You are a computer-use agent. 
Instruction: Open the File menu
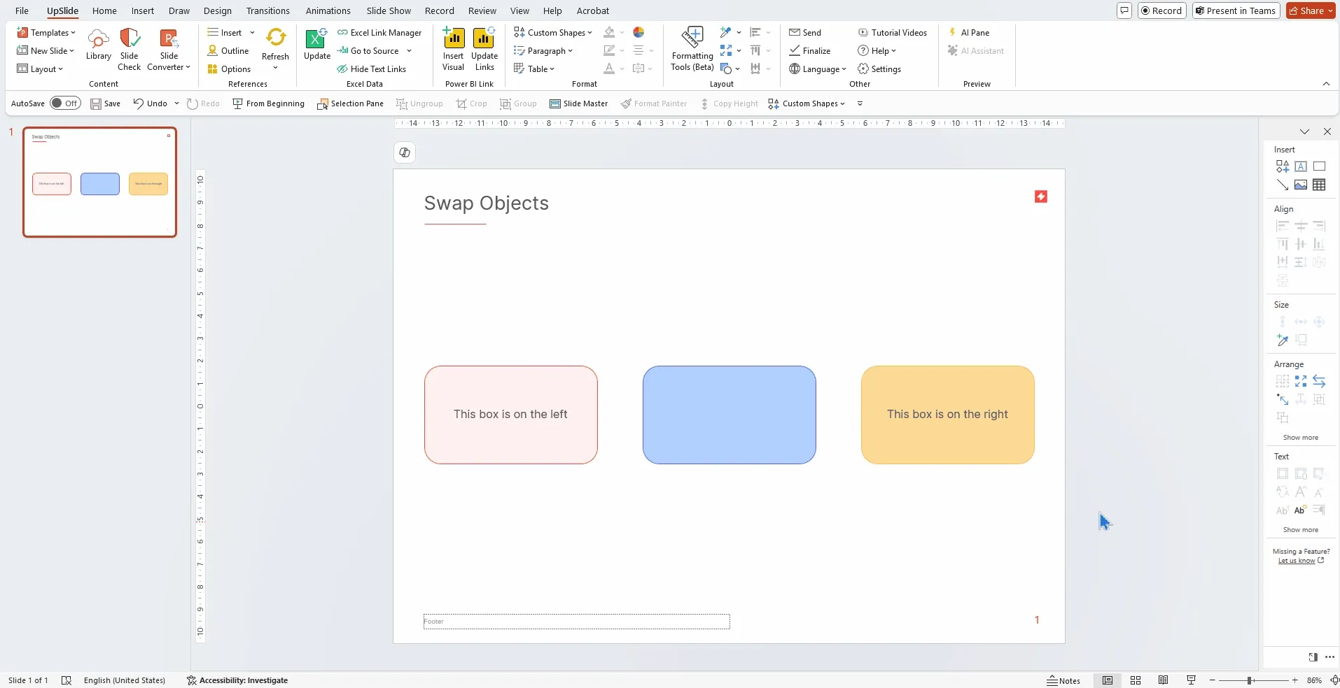click(x=22, y=10)
